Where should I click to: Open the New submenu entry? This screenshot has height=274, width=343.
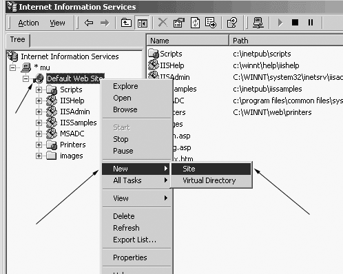(x=136, y=169)
